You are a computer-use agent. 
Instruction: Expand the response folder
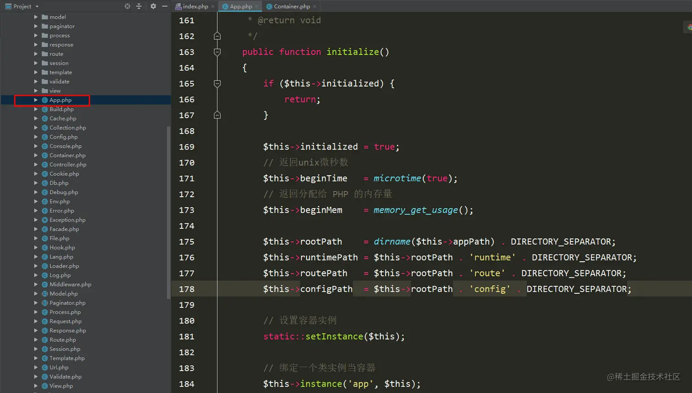pyautogui.click(x=36, y=44)
